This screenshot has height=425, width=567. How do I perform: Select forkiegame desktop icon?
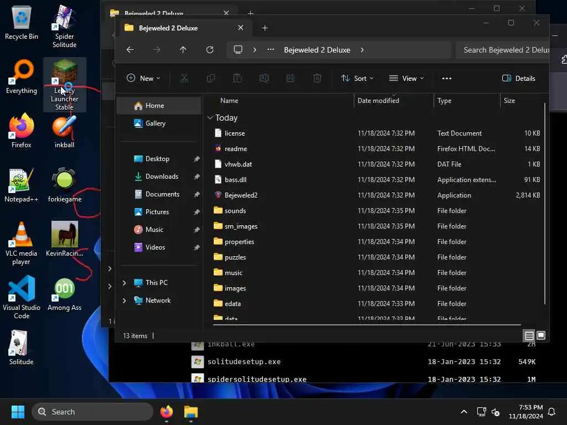(x=64, y=185)
